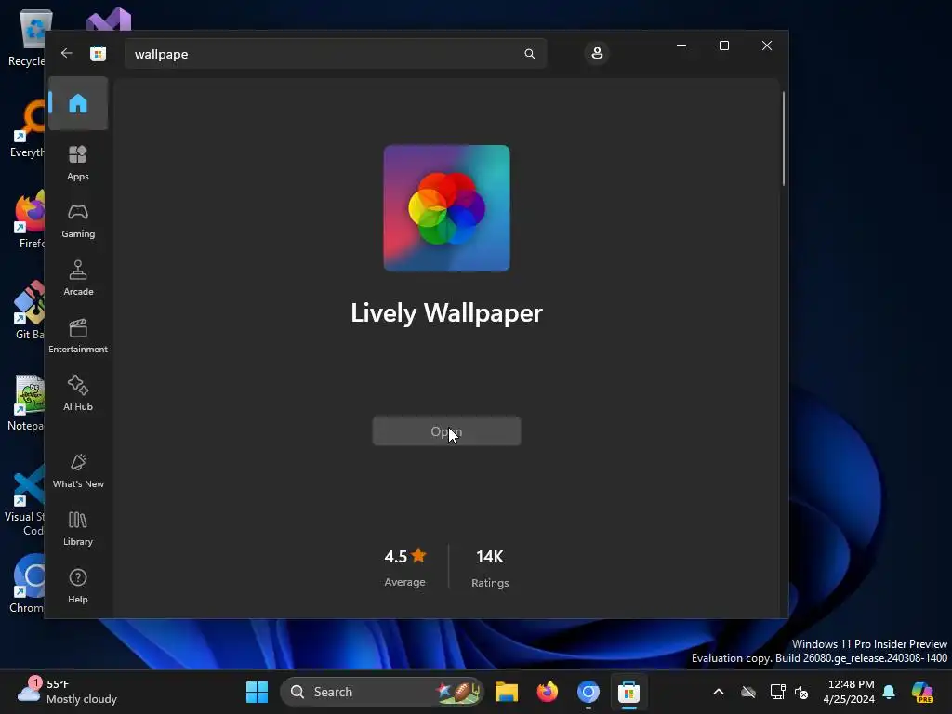
Task: Open the weather widget showing 55°F
Action: click(67, 692)
